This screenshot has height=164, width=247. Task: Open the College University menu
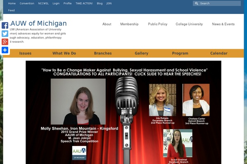coord(189,24)
